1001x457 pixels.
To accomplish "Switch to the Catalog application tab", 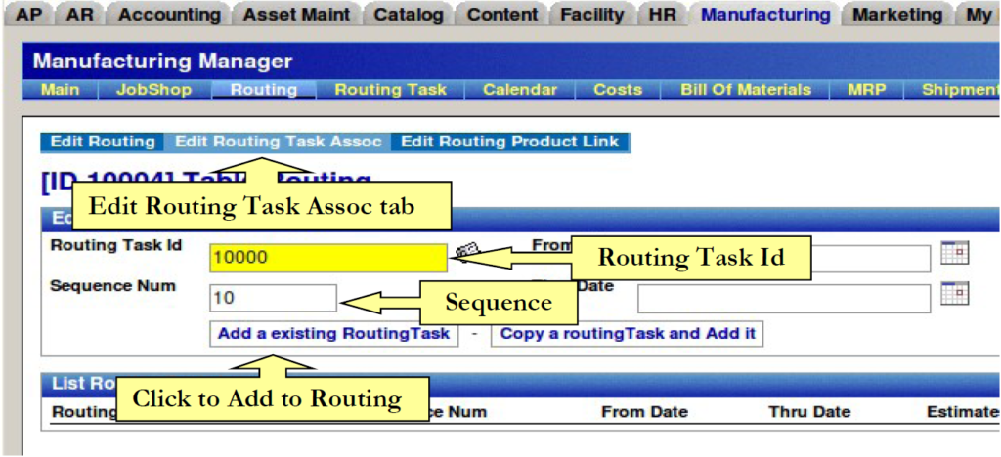I will (408, 15).
